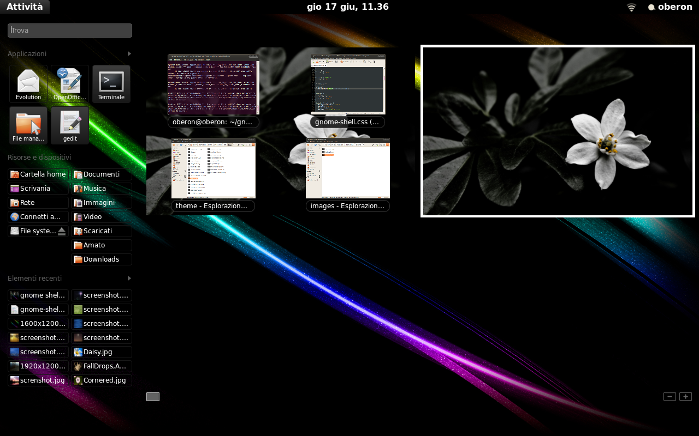Select the theme file browser window thumbnail
Screen dimensions: 699x436
(x=214, y=168)
